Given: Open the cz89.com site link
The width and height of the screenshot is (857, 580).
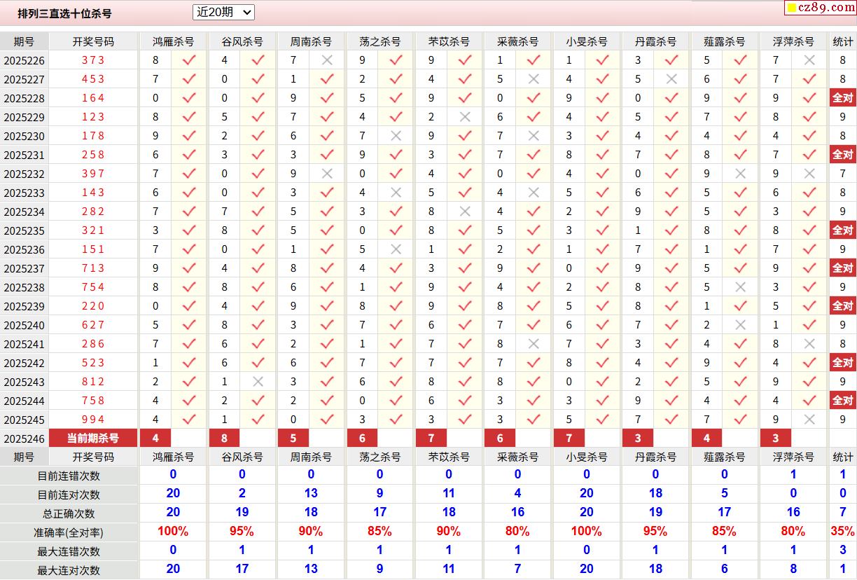Looking at the screenshot, I should (822, 8).
